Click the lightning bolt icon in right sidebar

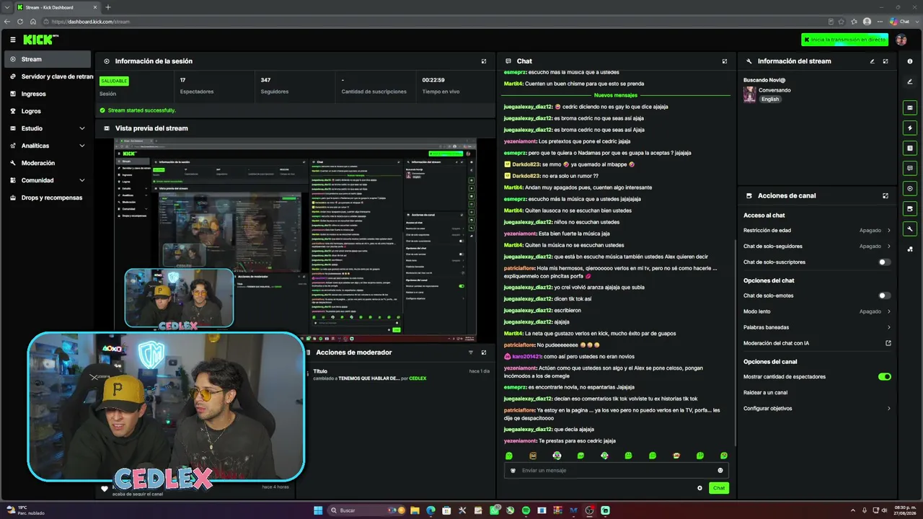click(x=910, y=128)
